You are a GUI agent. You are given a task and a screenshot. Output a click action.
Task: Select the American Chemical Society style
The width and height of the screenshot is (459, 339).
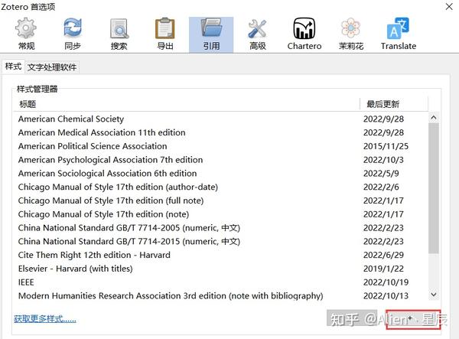[x=220, y=119]
